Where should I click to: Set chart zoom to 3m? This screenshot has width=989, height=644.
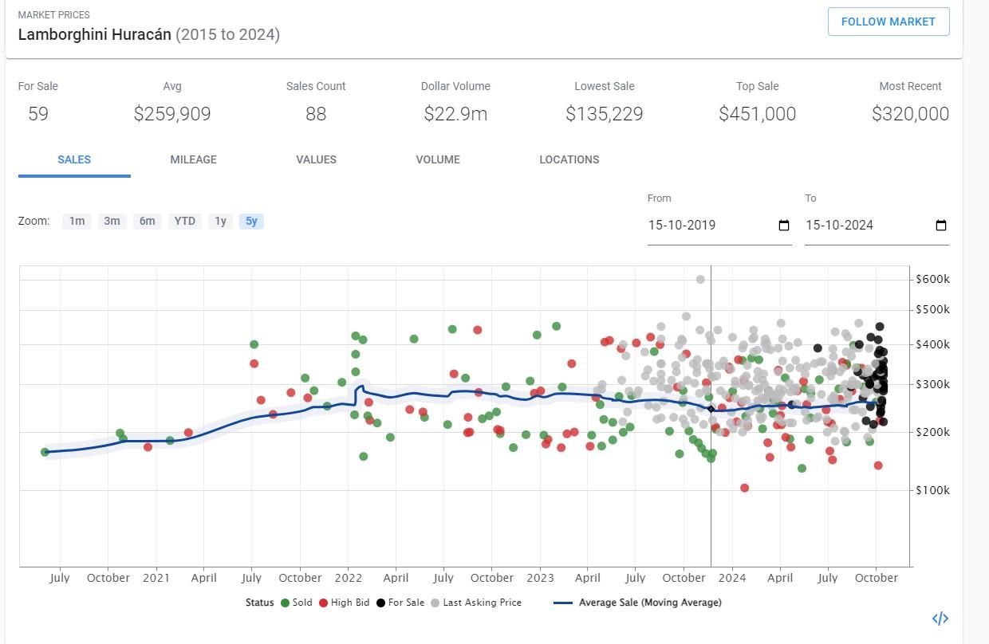click(112, 221)
